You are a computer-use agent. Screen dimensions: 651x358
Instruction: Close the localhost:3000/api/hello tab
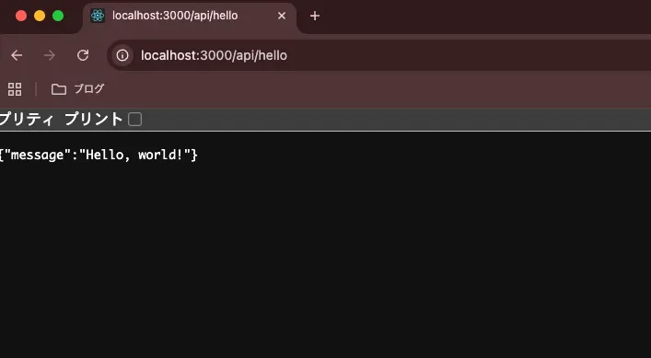(282, 16)
